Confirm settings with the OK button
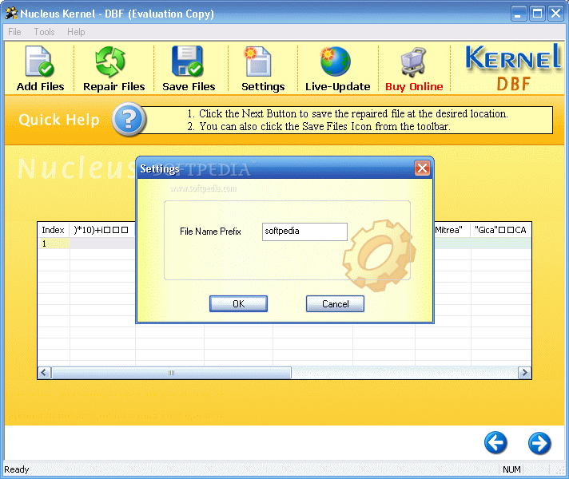The image size is (569, 479). click(238, 304)
